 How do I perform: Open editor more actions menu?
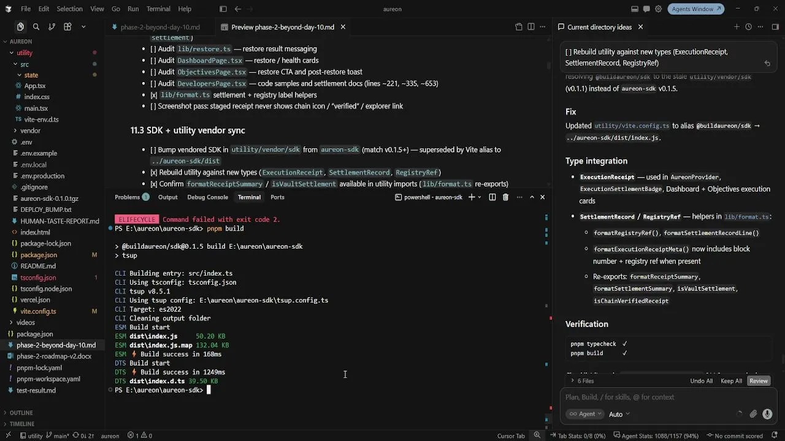pyautogui.click(x=543, y=27)
